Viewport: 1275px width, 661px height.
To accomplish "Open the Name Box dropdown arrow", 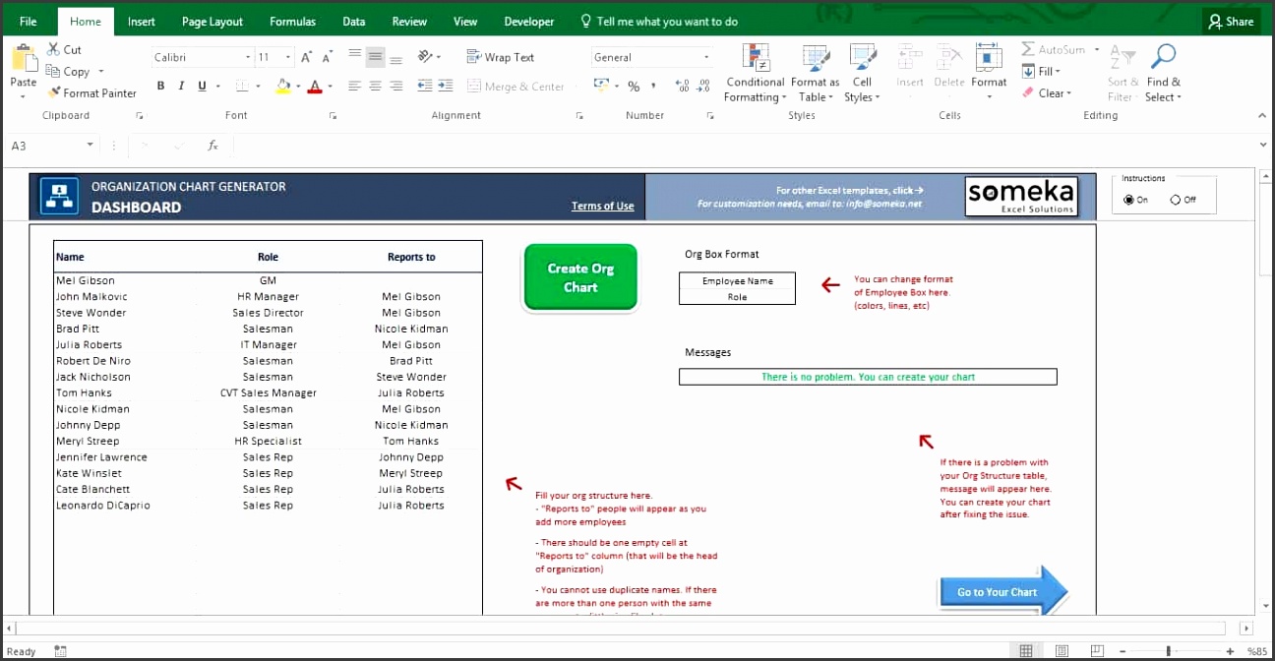I will (90, 146).
